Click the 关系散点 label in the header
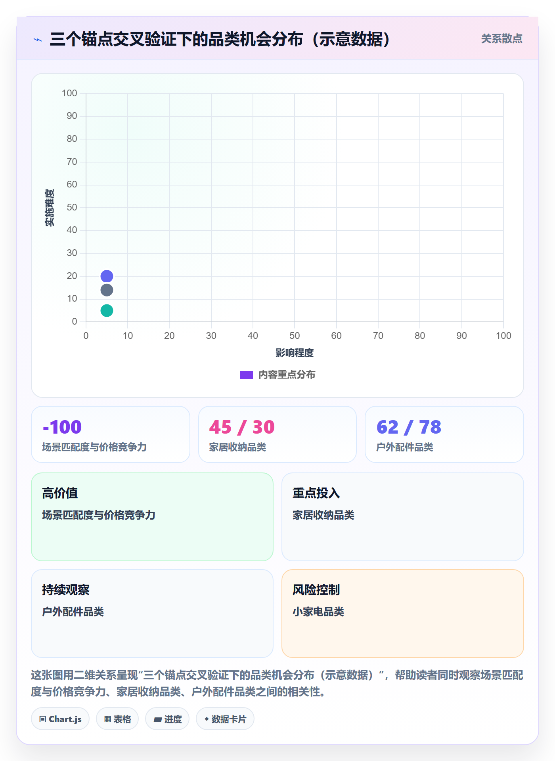555x761 pixels. tap(501, 39)
